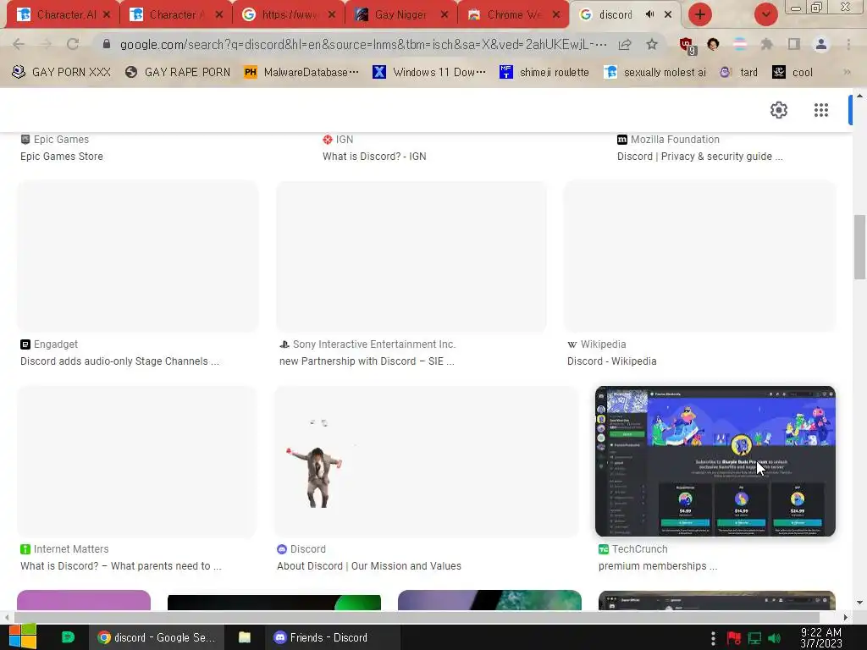Click the forward navigation arrow
The image size is (867, 650).
[x=46, y=44]
